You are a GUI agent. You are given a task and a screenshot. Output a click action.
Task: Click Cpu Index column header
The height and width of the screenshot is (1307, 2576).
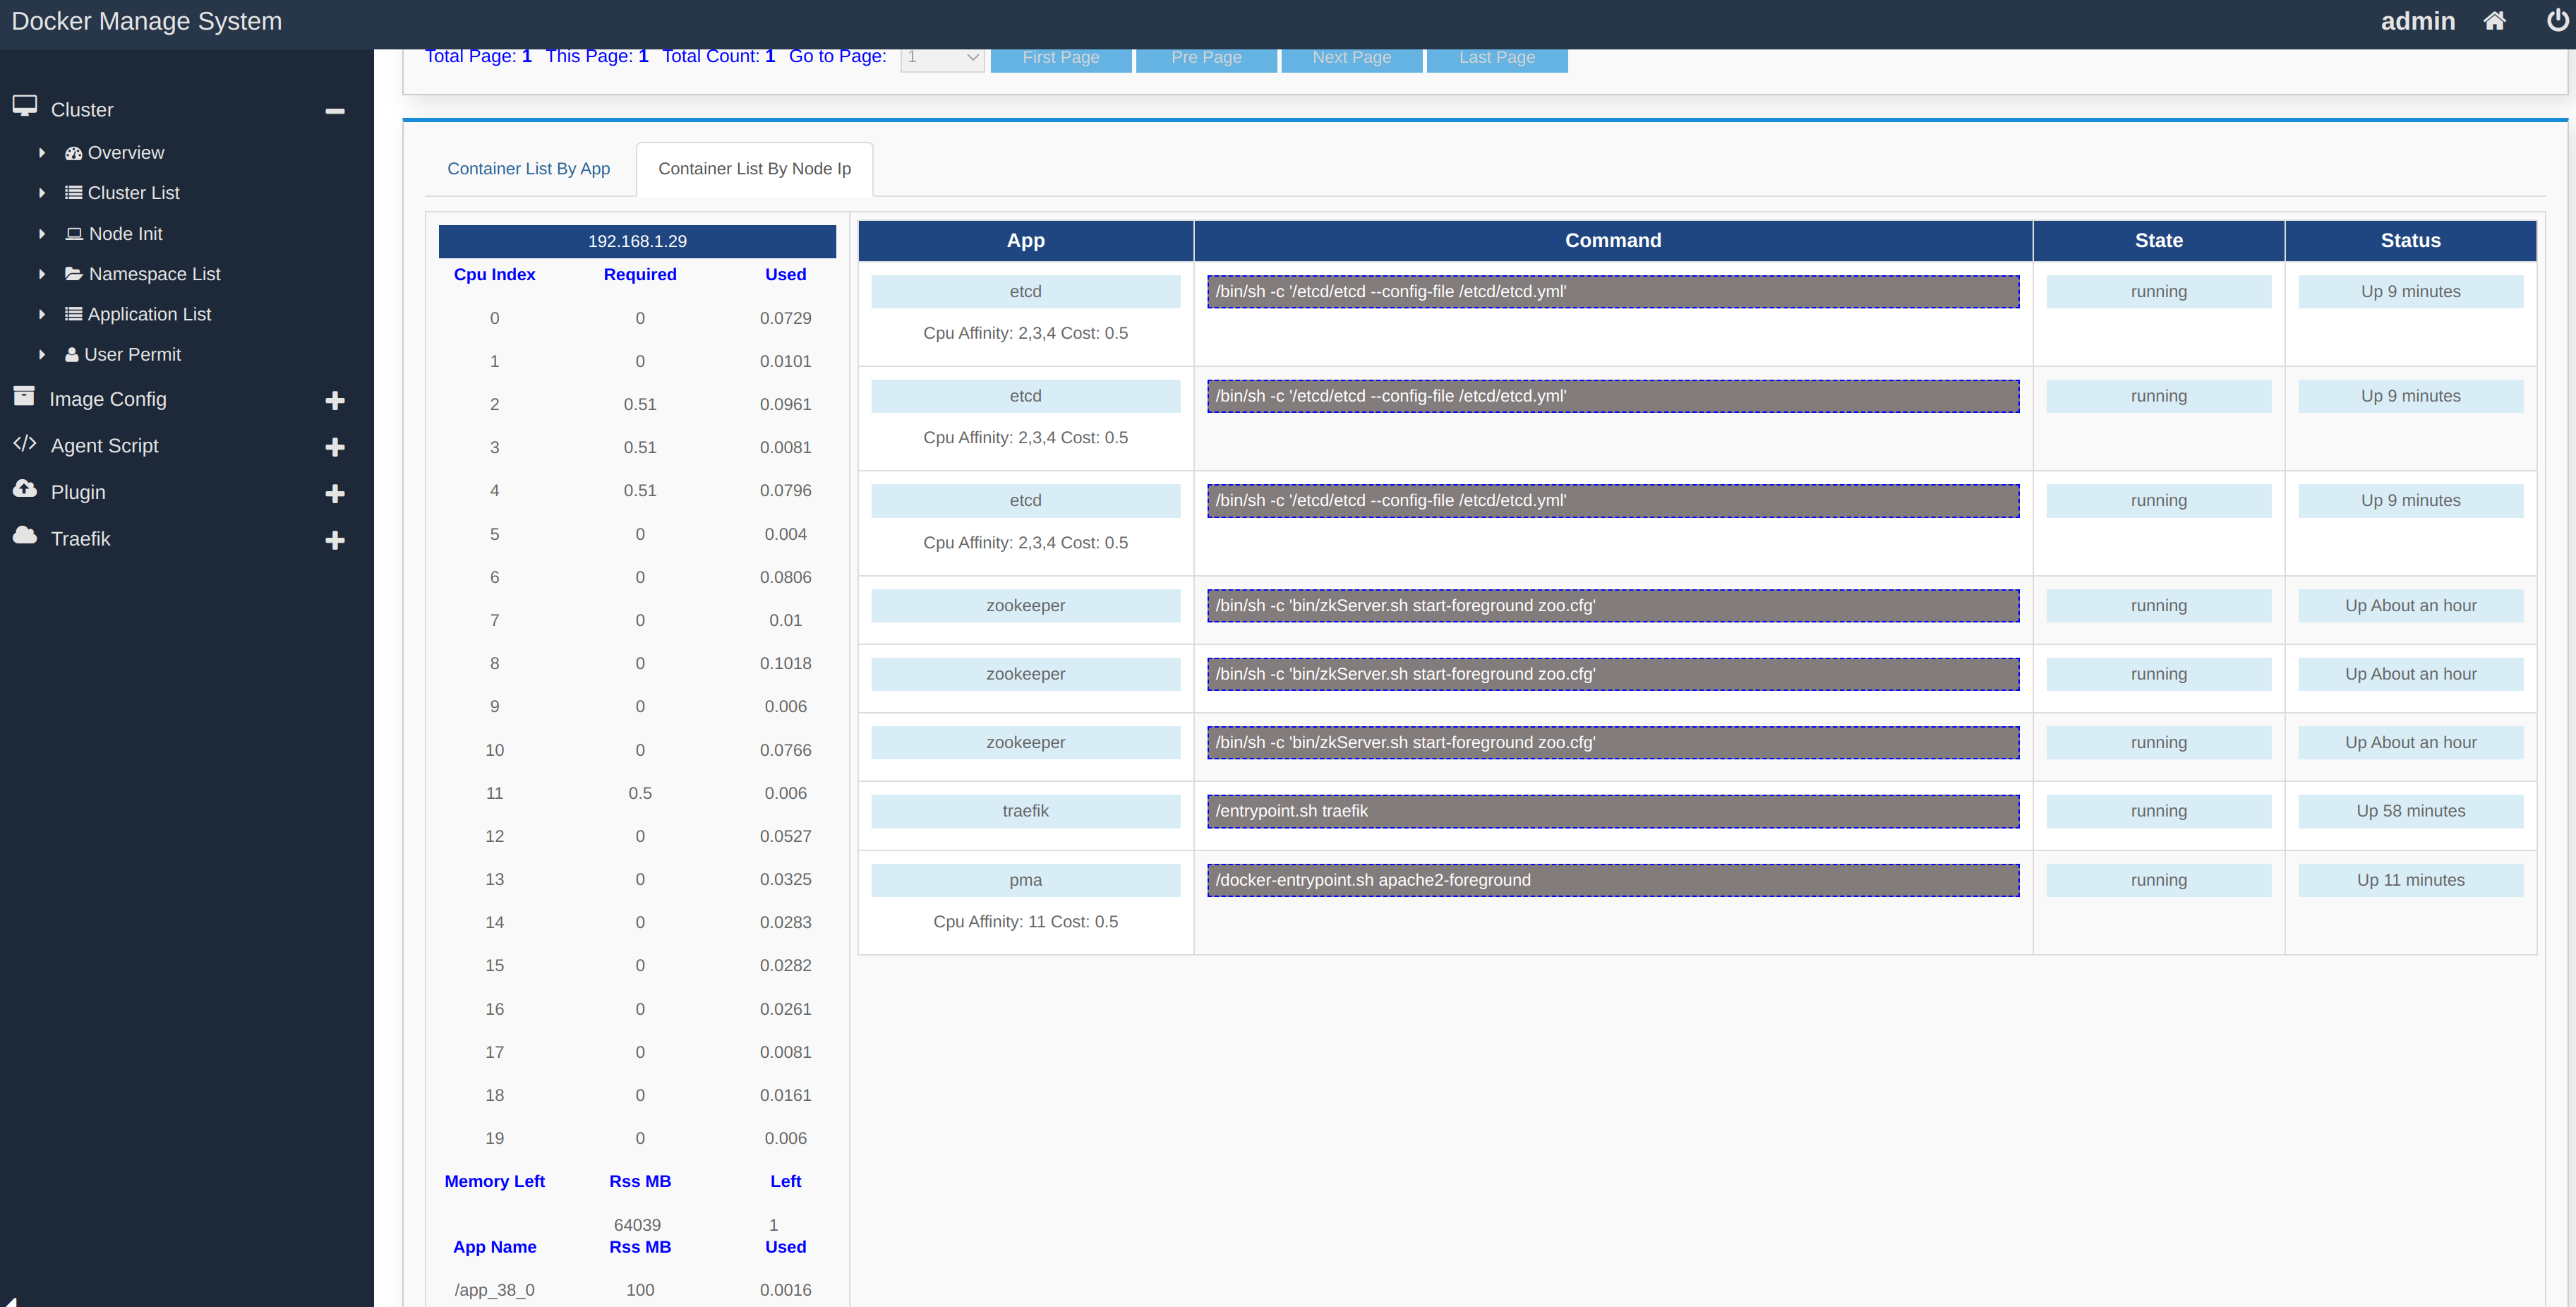click(494, 274)
